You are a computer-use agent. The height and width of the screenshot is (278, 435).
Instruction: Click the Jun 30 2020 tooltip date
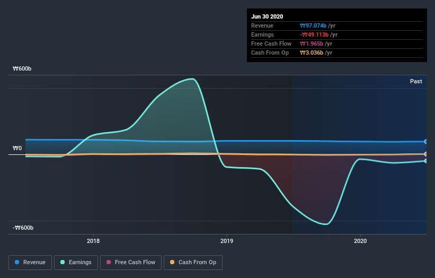[267, 16]
